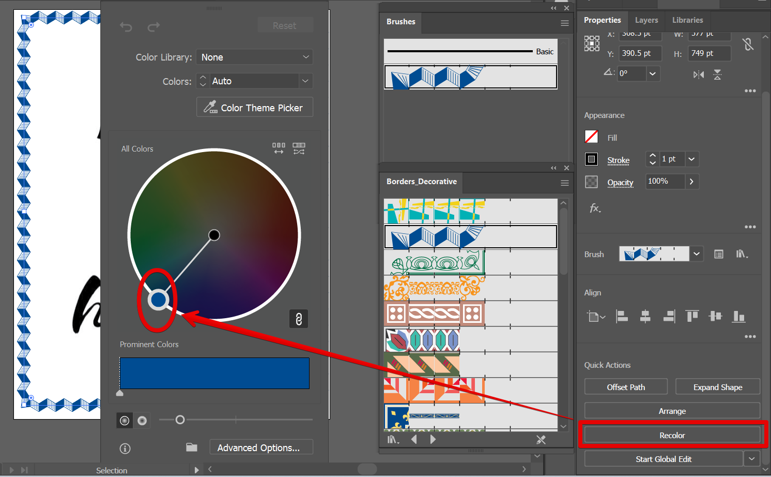
Task: Open the fx effects menu
Action: (x=595, y=208)
